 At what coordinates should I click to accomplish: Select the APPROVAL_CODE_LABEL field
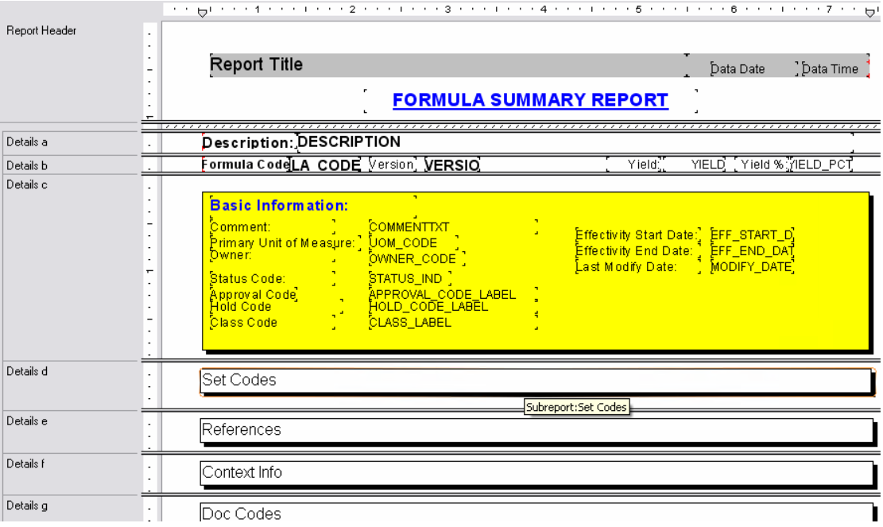(441, 294)
